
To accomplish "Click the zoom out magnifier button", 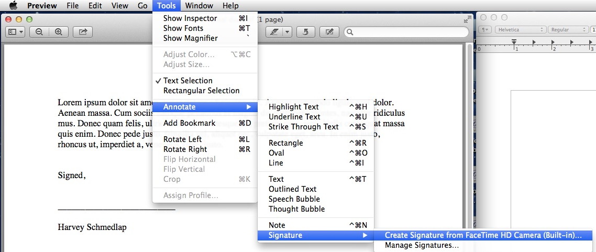I will pyautogui.click(x=39, y=32).
